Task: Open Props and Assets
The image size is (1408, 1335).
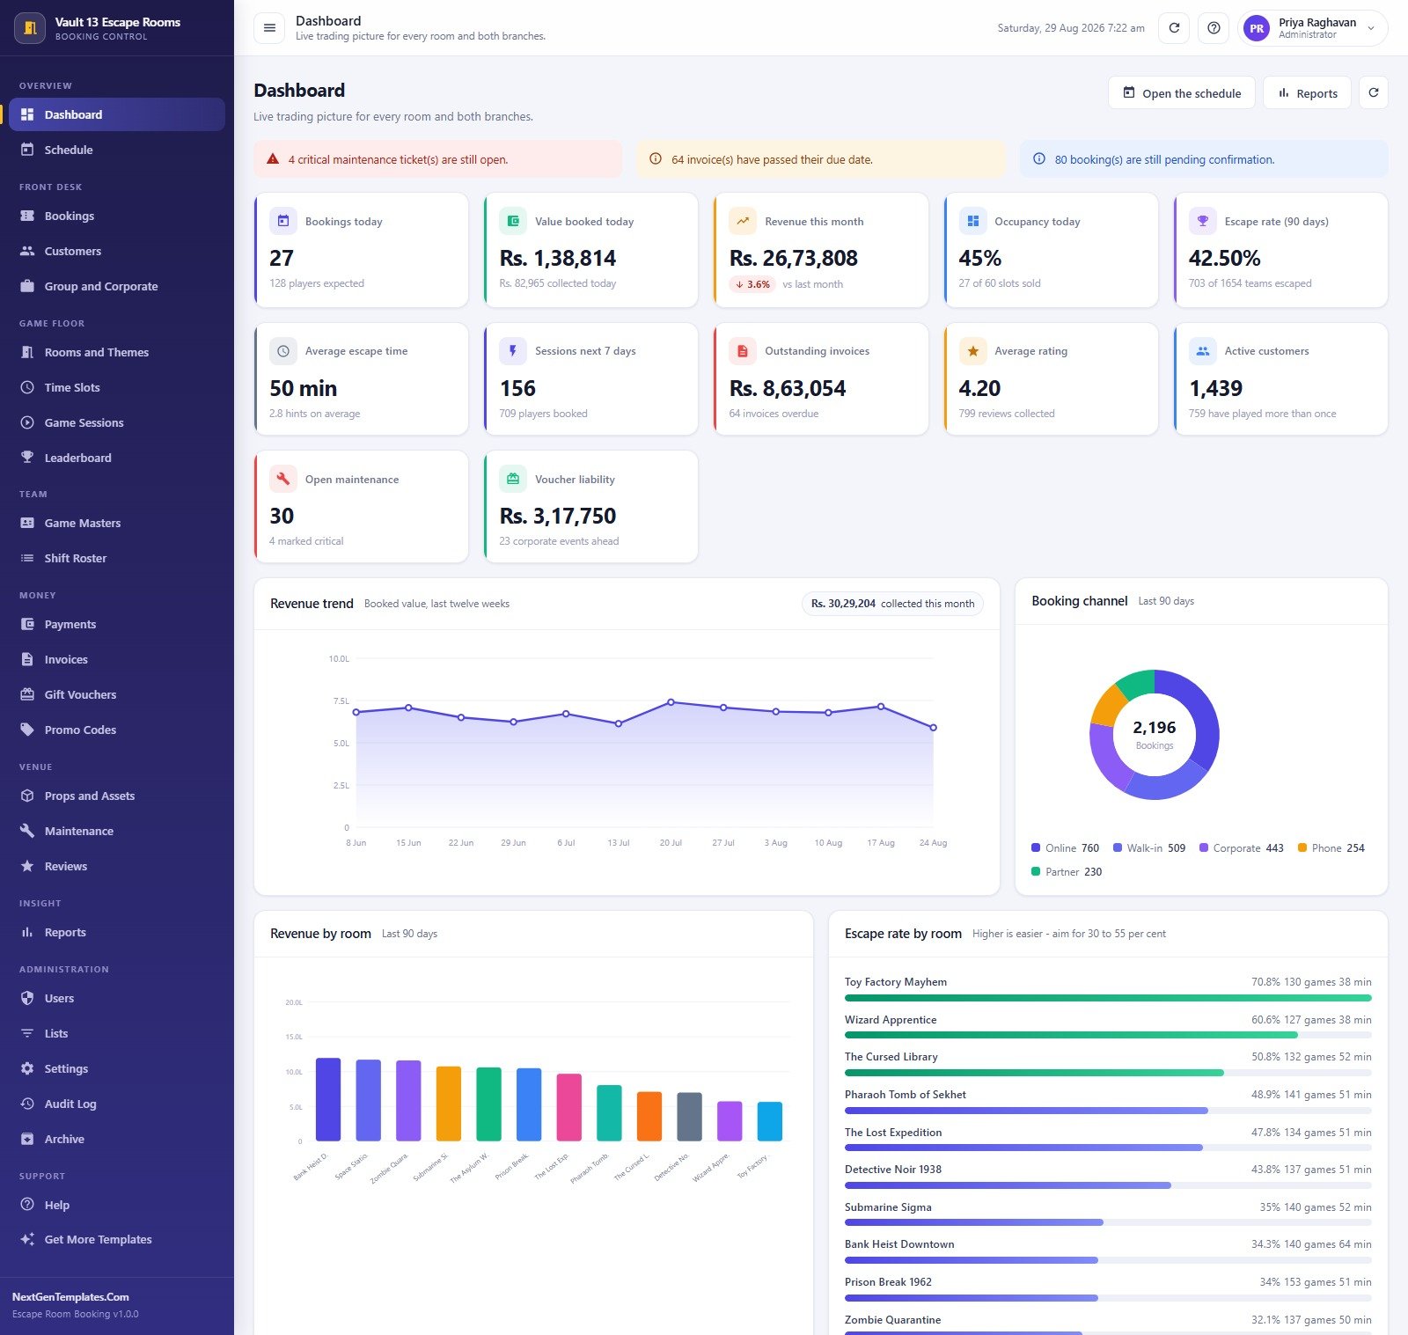Action: pos(117,796)
